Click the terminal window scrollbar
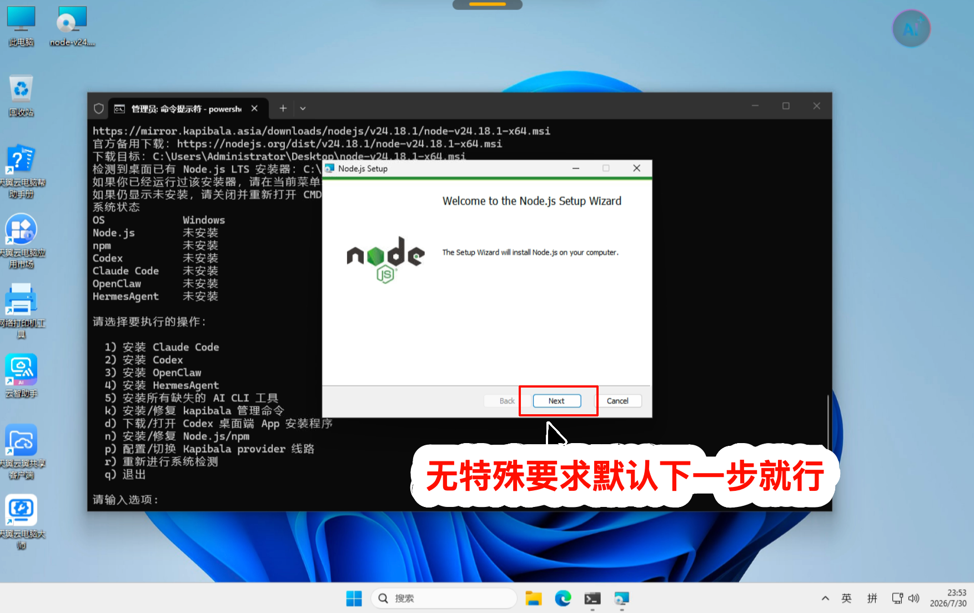Viewport: 974px width, 613px height. 827,422
